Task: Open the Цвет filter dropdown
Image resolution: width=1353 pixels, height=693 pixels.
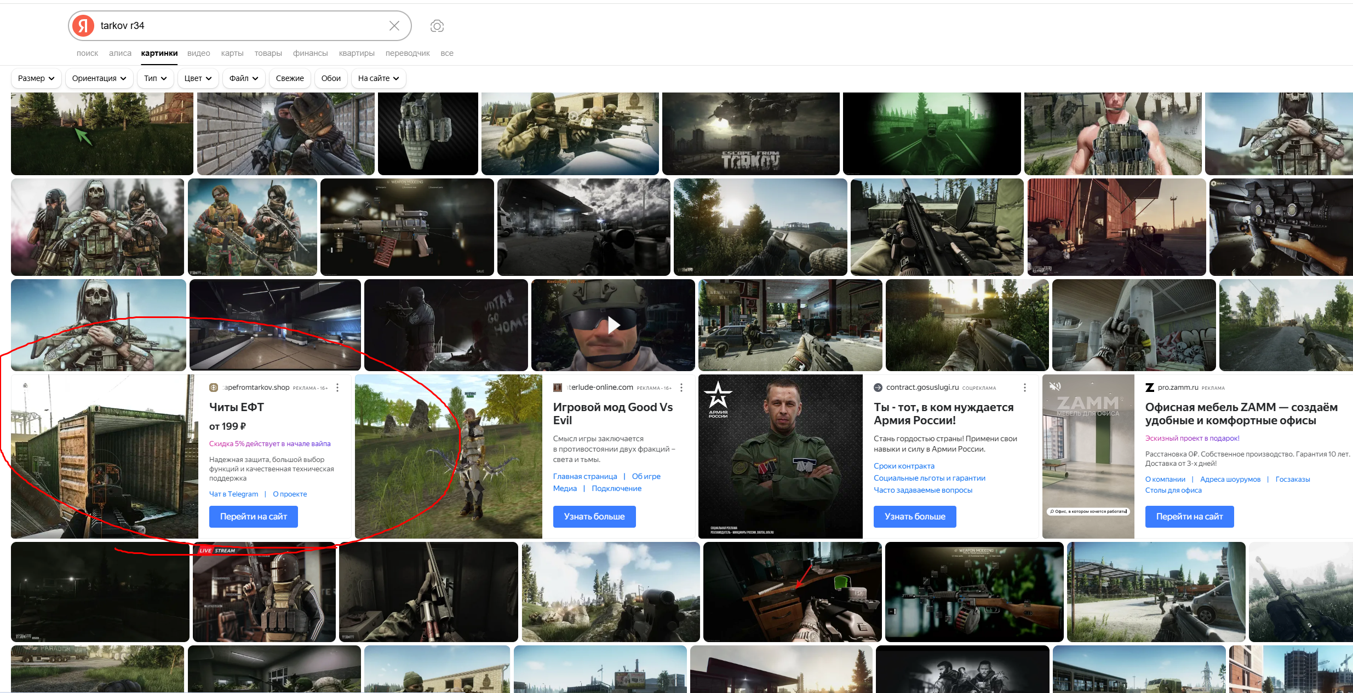Action: (x=198, y=78)
